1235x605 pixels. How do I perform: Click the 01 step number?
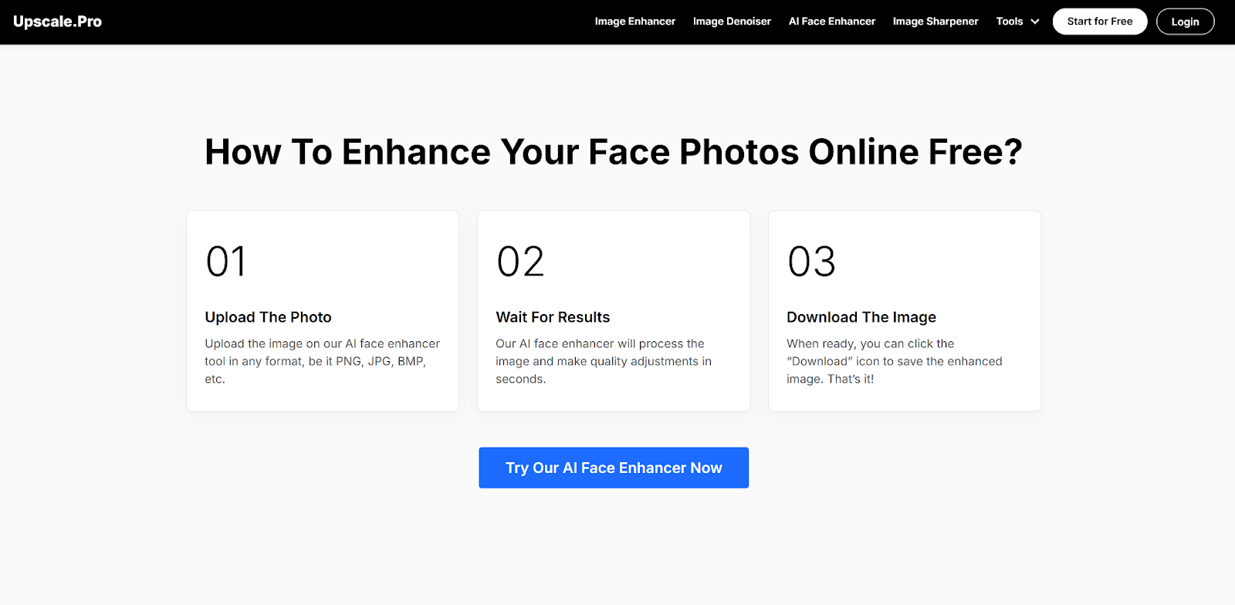pos(225,262)
